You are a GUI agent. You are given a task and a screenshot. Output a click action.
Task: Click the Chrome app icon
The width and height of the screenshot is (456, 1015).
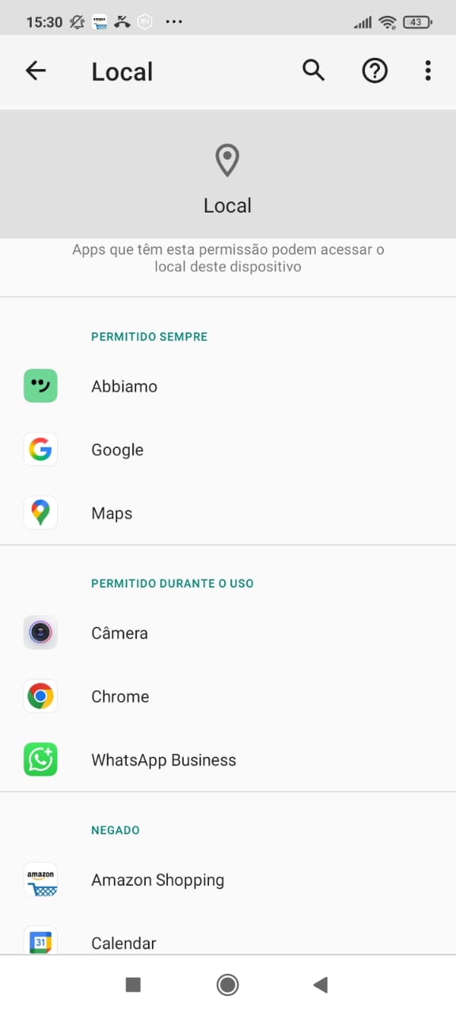[40, 696]
